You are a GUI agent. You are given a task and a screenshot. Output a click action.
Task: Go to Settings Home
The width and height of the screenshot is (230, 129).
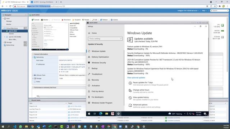pos(94,33)
